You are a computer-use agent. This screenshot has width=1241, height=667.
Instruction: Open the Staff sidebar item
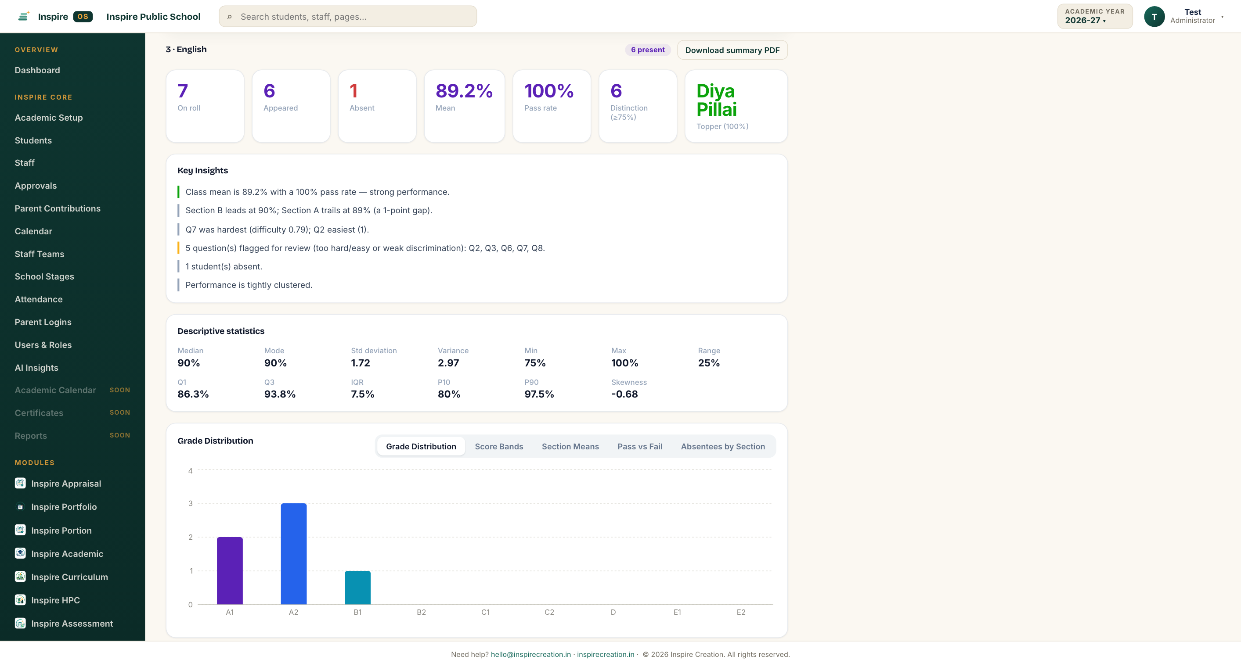tap(25, 163)
